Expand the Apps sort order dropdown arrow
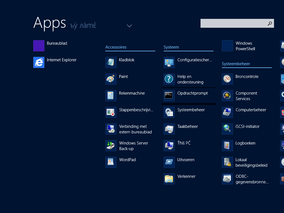 (x=129, y=26)
